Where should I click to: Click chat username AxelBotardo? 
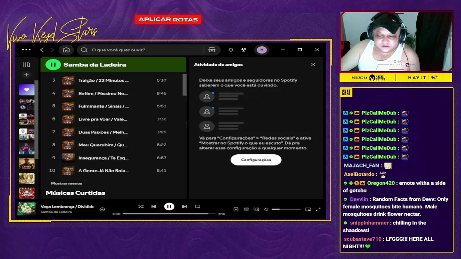coord(359,174)
